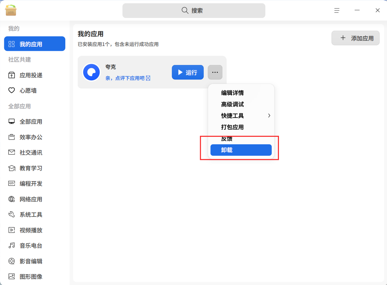Click the search magnifier icon
The height and width of the screenshot is (285, 387).
pos(185,10)
